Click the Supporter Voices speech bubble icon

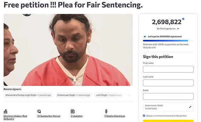39,111
